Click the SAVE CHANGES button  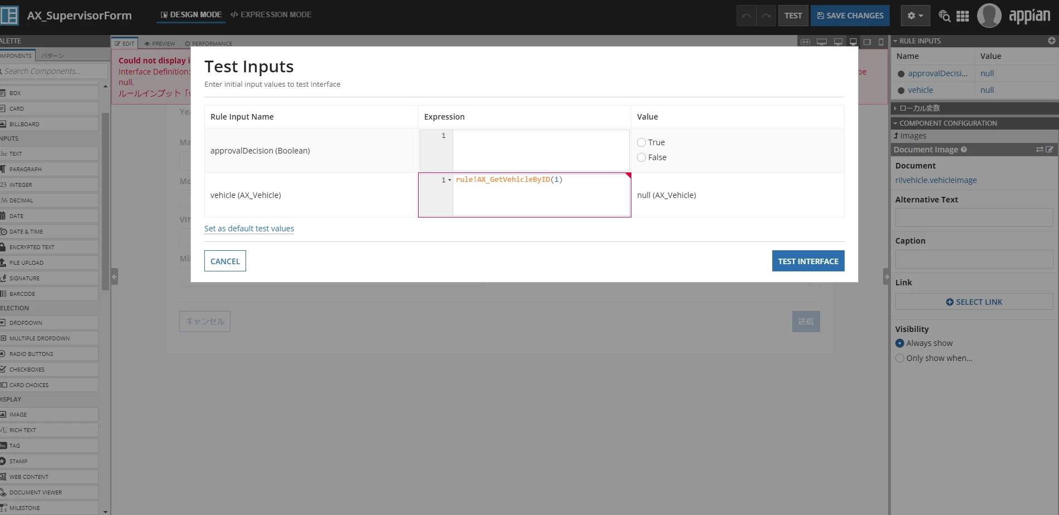point(850,16)
